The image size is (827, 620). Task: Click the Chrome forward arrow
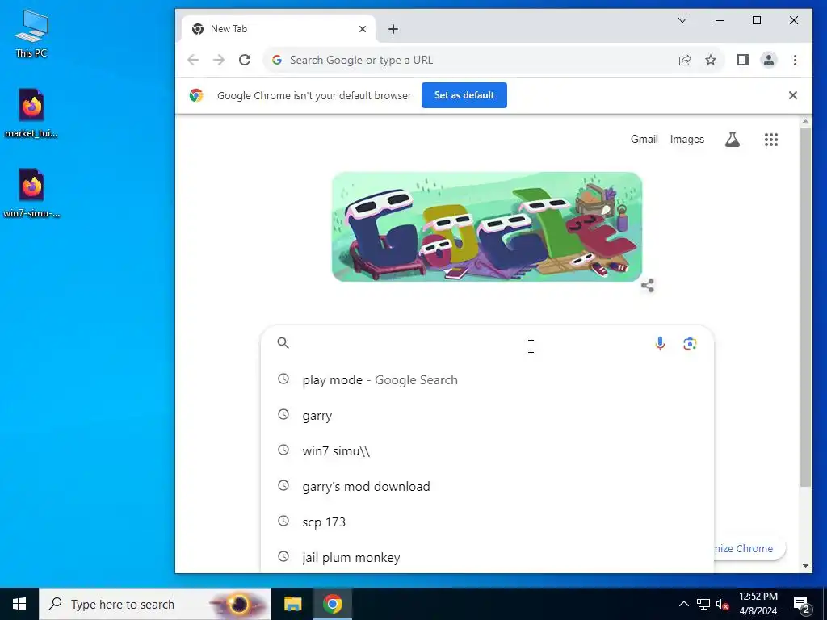tap(218, 60)
